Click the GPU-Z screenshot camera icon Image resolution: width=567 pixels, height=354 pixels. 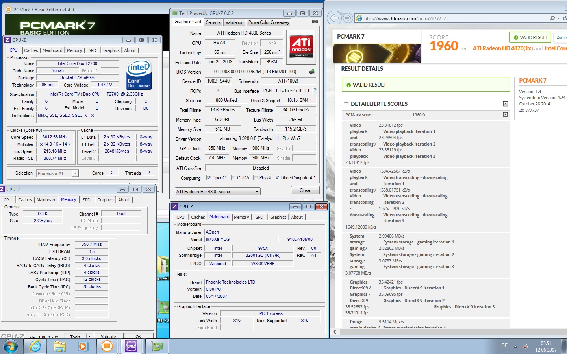[x=315, y=22]
